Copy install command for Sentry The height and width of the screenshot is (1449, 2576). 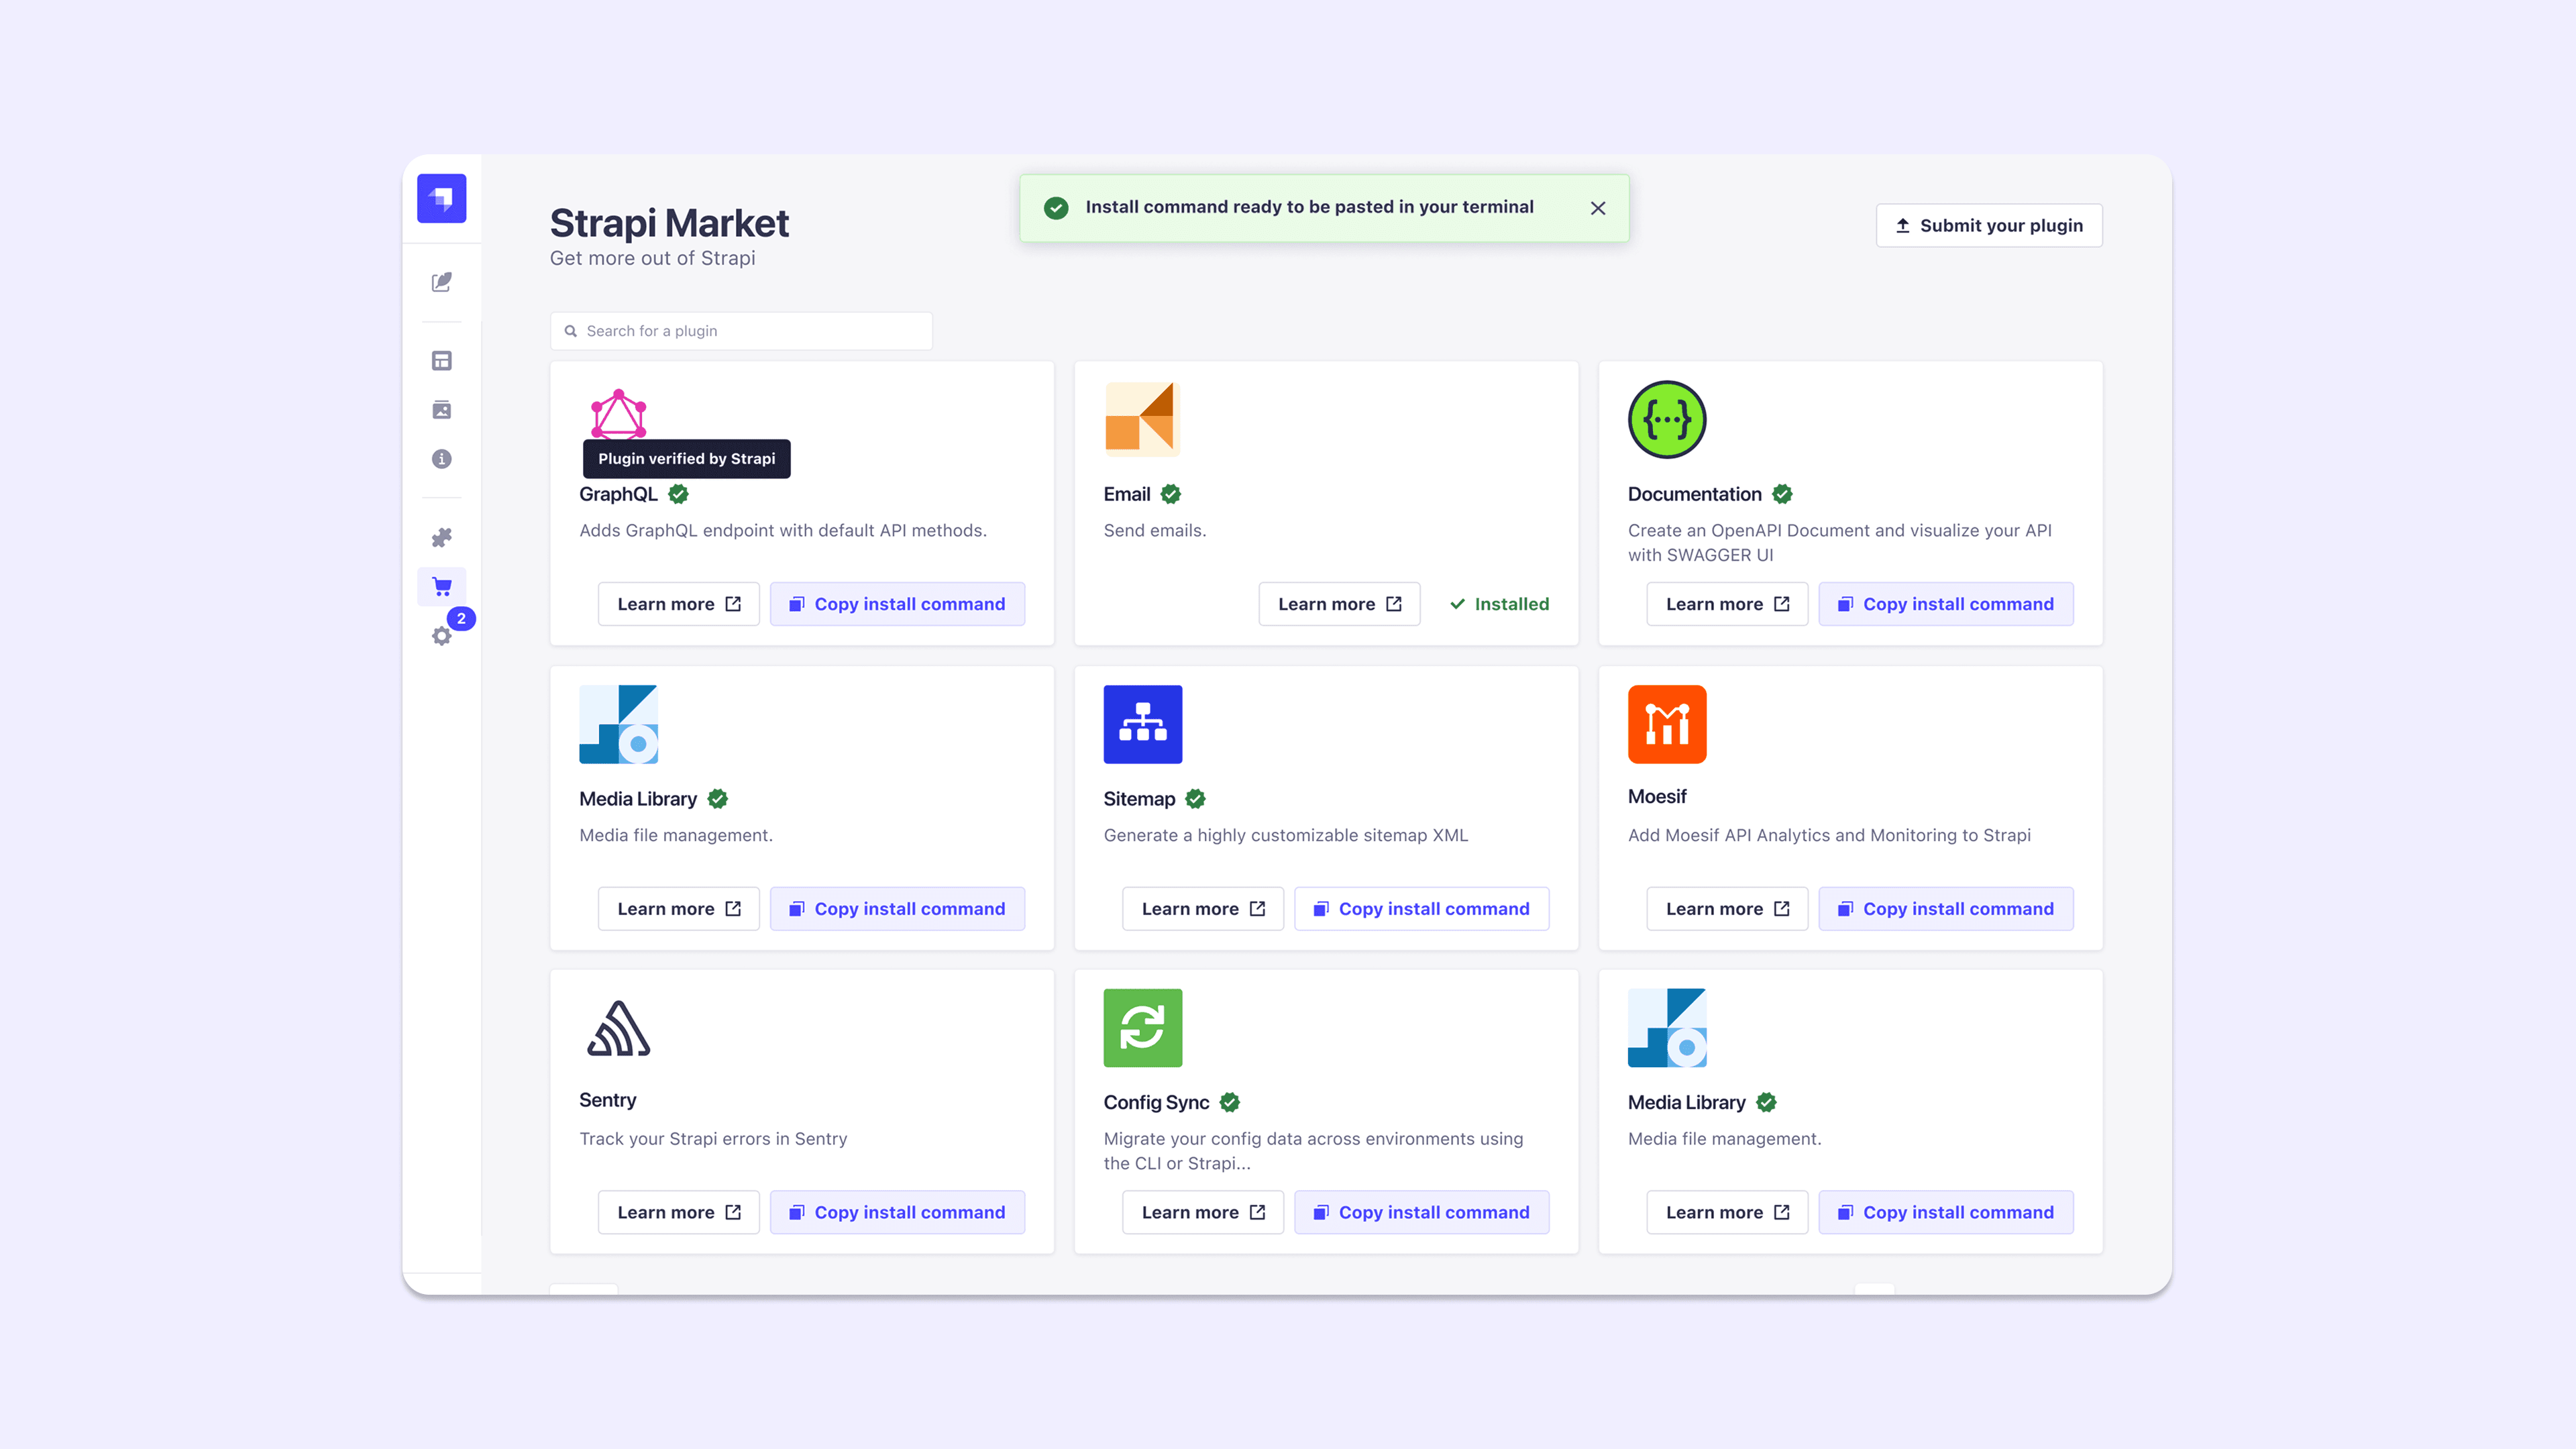897,1212
